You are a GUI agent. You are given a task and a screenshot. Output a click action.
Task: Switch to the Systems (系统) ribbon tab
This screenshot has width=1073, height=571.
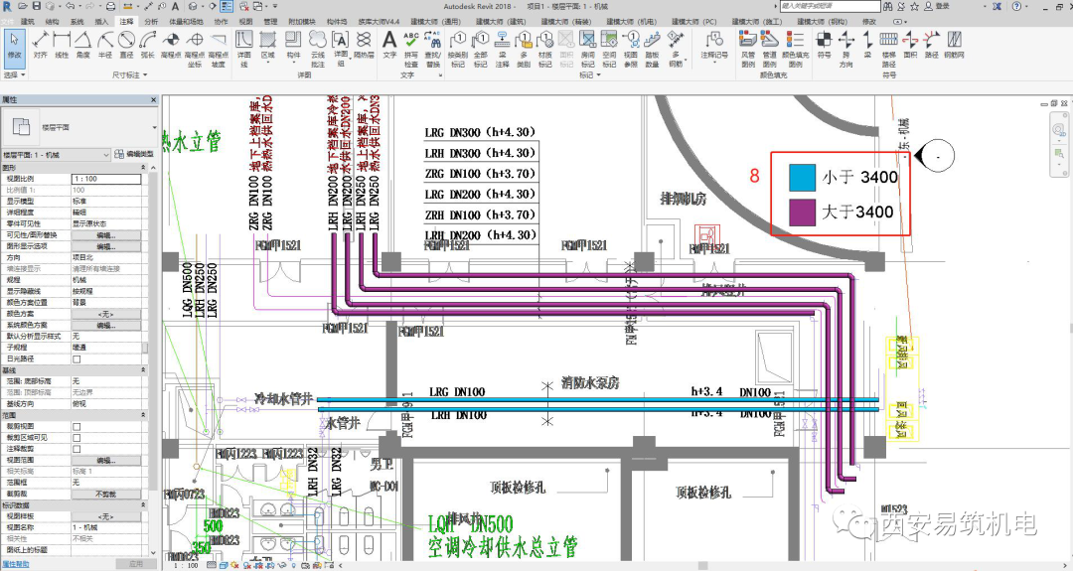click(x=77, y=22)
